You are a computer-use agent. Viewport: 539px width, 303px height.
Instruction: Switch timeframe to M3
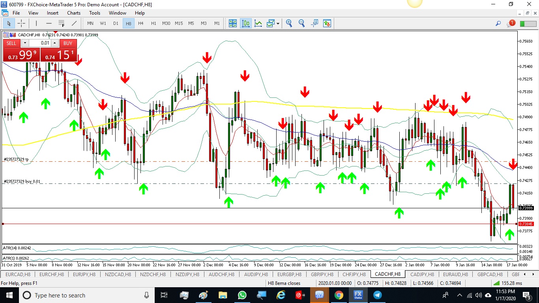(x=204, y=23)
